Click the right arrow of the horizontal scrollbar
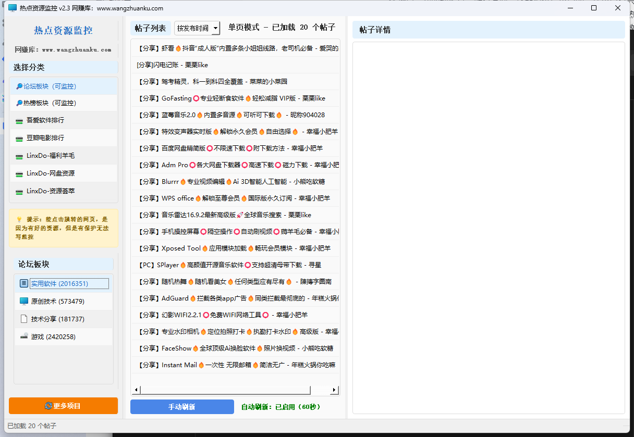The height and width of the screenshot is (437, 634). click(x=334, y=389)
